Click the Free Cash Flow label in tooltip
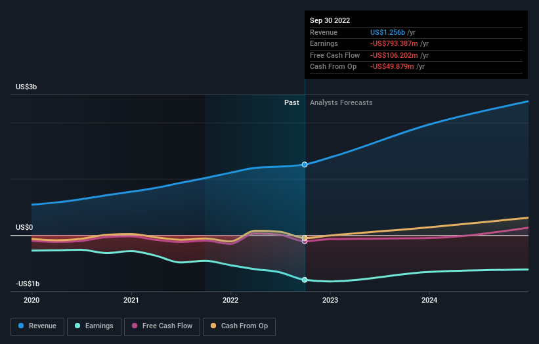 335,55
